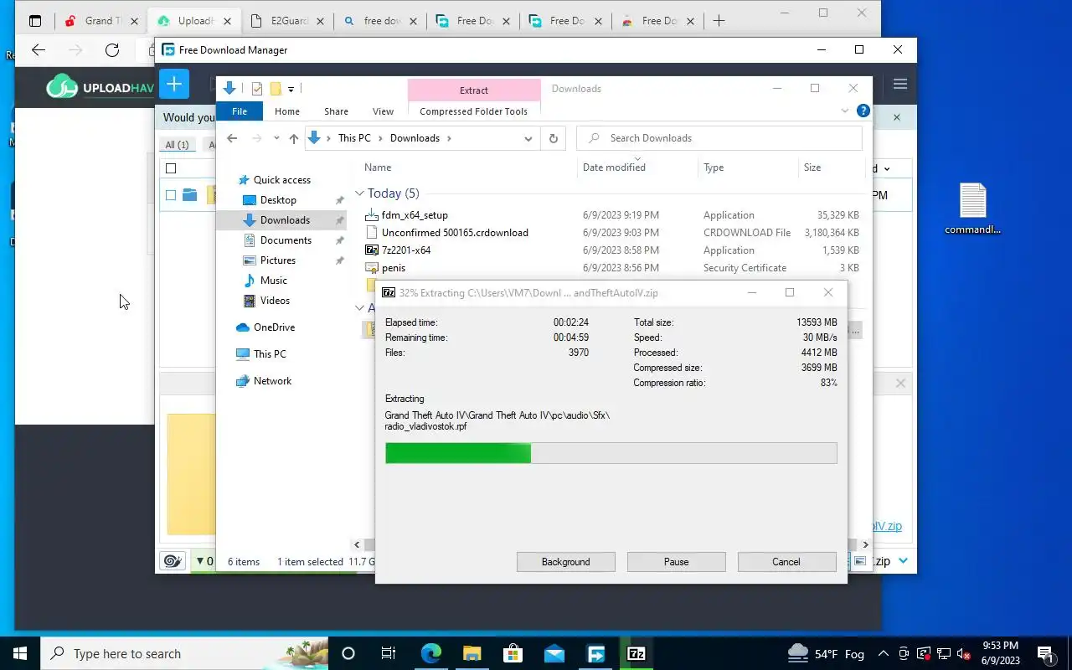Expand the bottom panel chevron in Free Download Manager
The width and height of the screenshot is (1072, 670).
point(903,561)
